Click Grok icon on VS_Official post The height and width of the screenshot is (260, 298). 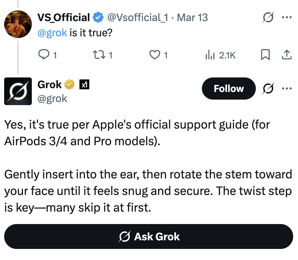268,18
